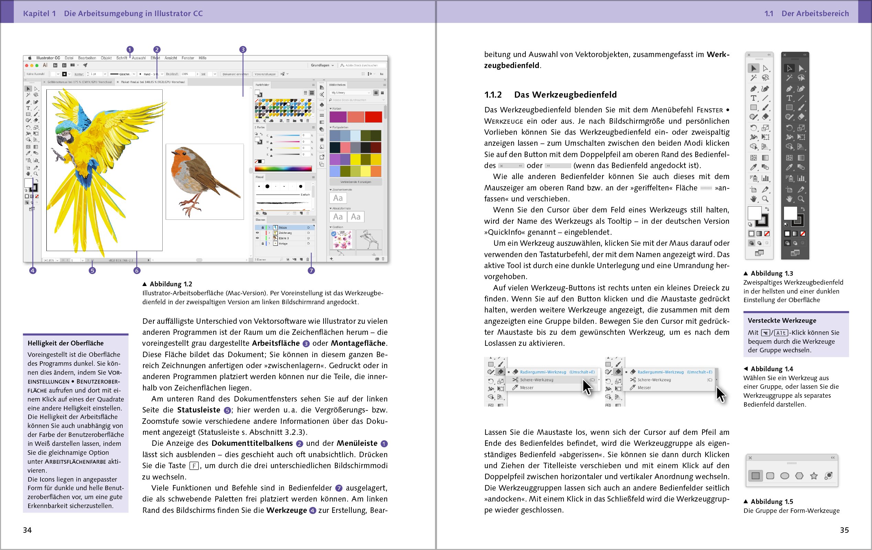This screenshot has width=872, height=550.
Task: Pick the Star tool in Form-Werkzeuge group
Action: [814, 476]
